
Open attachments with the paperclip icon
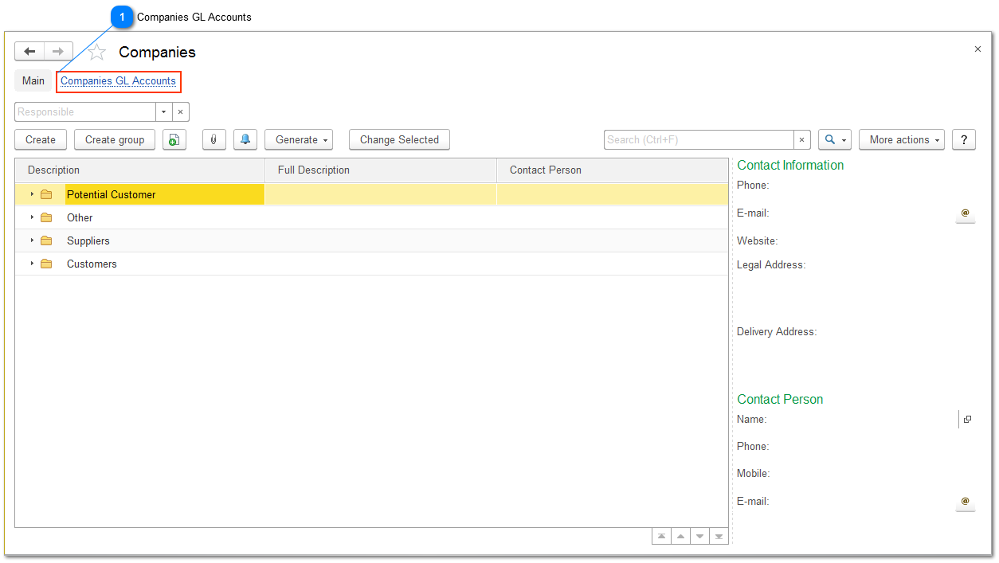[x=214, y=139]
